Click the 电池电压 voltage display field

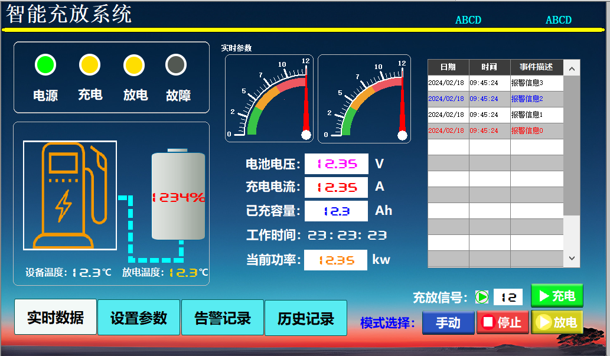(335, 164)
